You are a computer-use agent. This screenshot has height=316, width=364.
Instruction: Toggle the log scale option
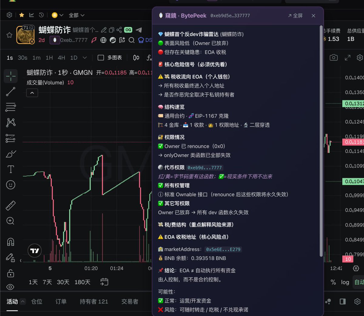coord(345,282)
